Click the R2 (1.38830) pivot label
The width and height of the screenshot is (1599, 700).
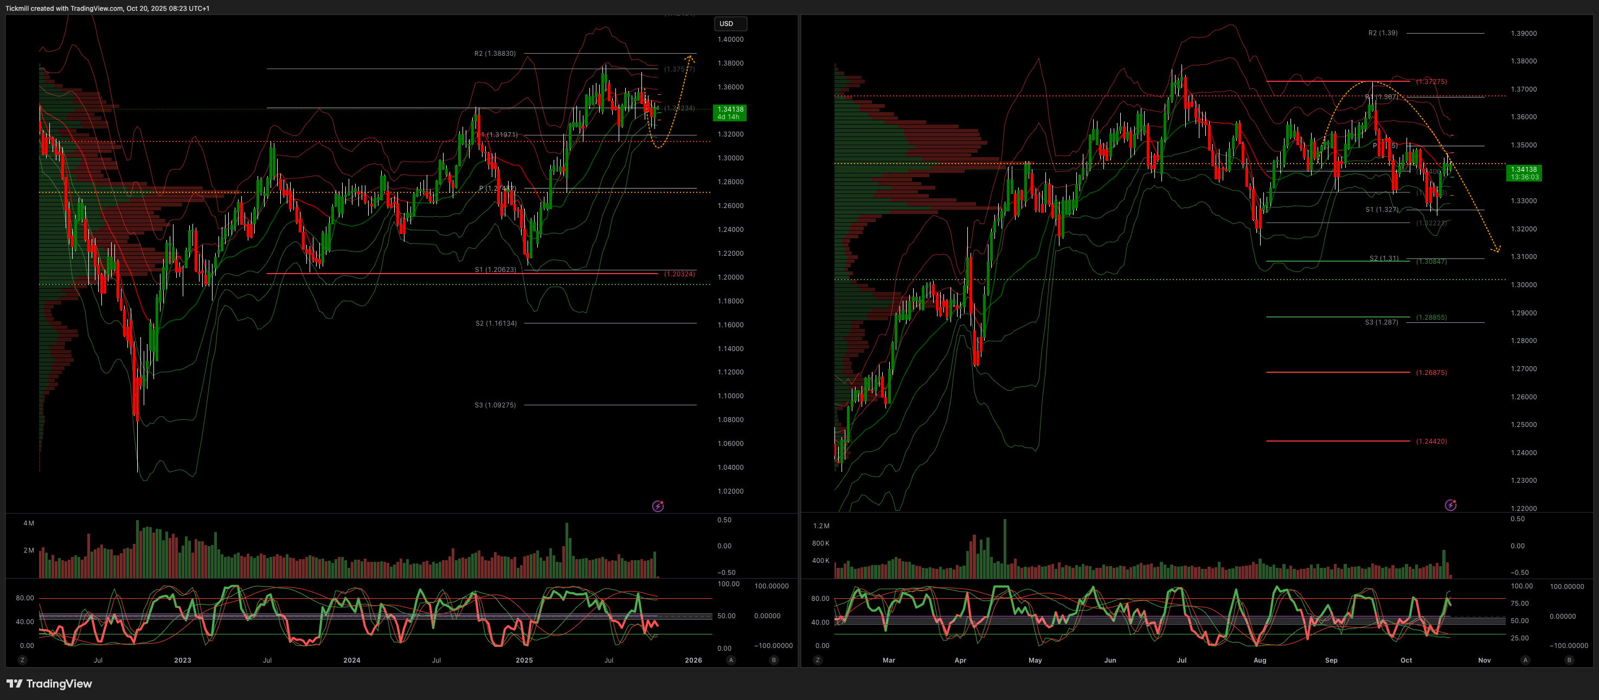(x=495, y=53)
